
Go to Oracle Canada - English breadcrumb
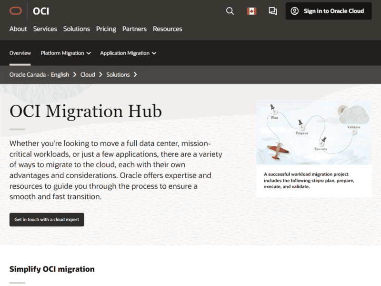[39, 74]
